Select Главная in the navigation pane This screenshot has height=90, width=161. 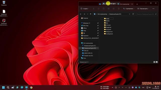click(x=85, y=18)
